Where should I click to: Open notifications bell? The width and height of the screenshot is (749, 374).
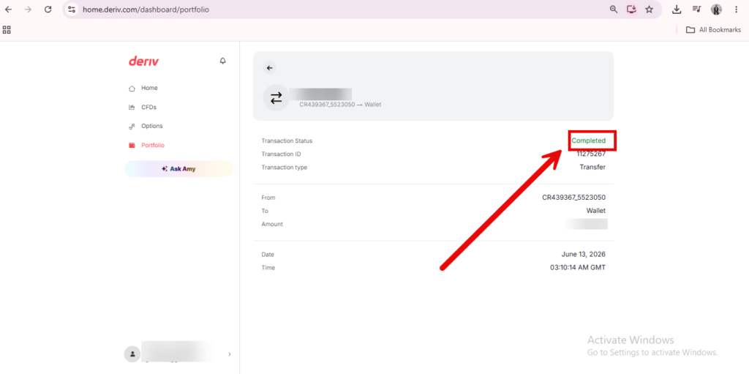(x=222, y=61)
